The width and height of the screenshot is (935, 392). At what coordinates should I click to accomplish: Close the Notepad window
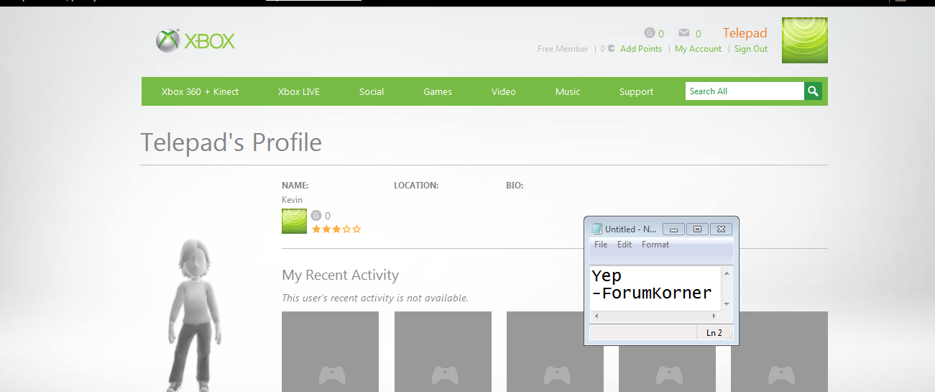point(722,229)
